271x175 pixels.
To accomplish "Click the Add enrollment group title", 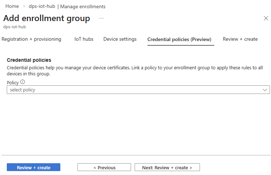I will [47, 18].
